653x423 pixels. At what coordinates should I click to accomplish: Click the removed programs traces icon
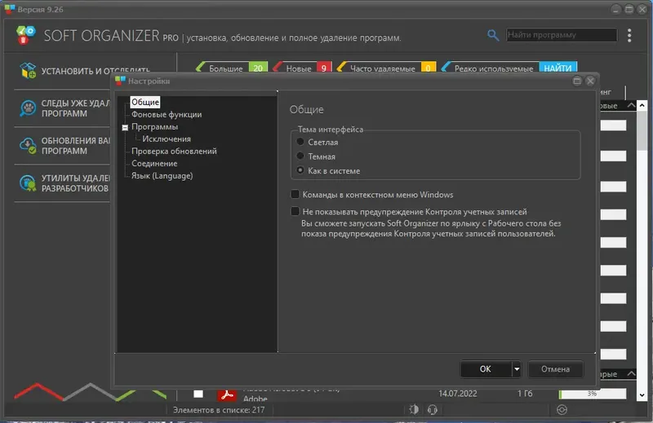(x=28, y=108)
